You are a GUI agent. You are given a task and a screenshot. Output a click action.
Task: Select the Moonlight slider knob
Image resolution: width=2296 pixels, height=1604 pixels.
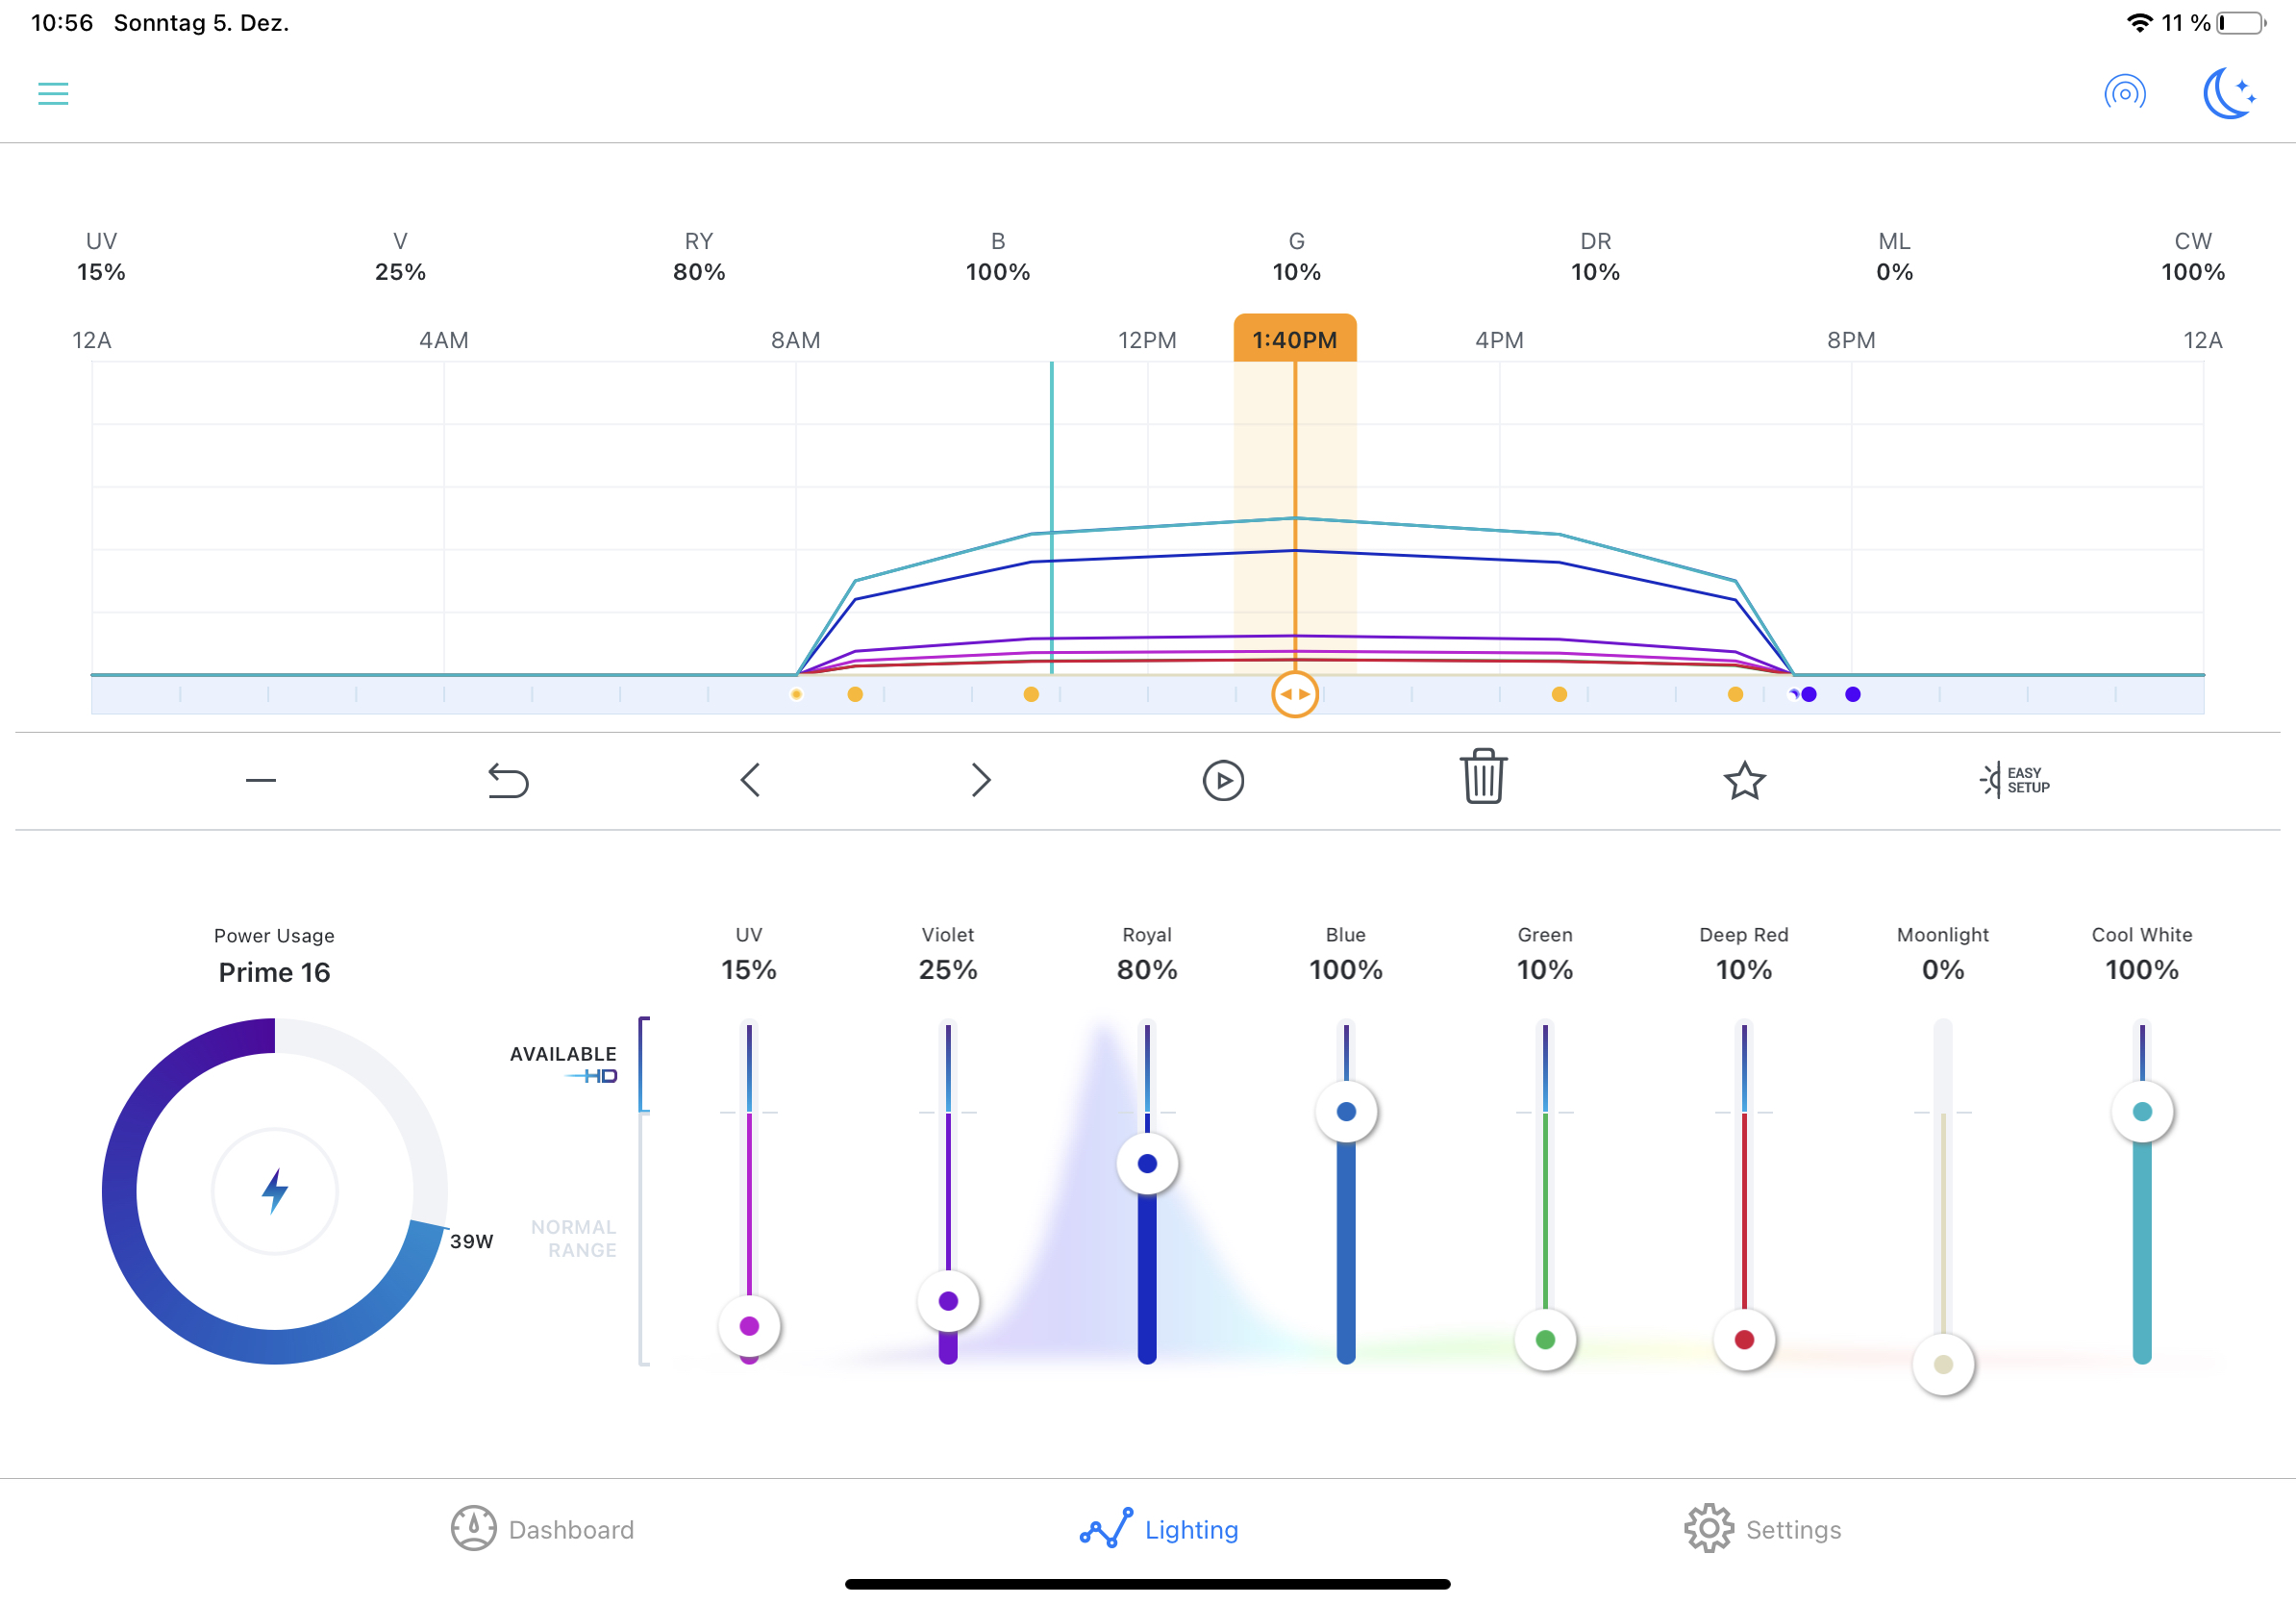[x=1942, y=1364]
